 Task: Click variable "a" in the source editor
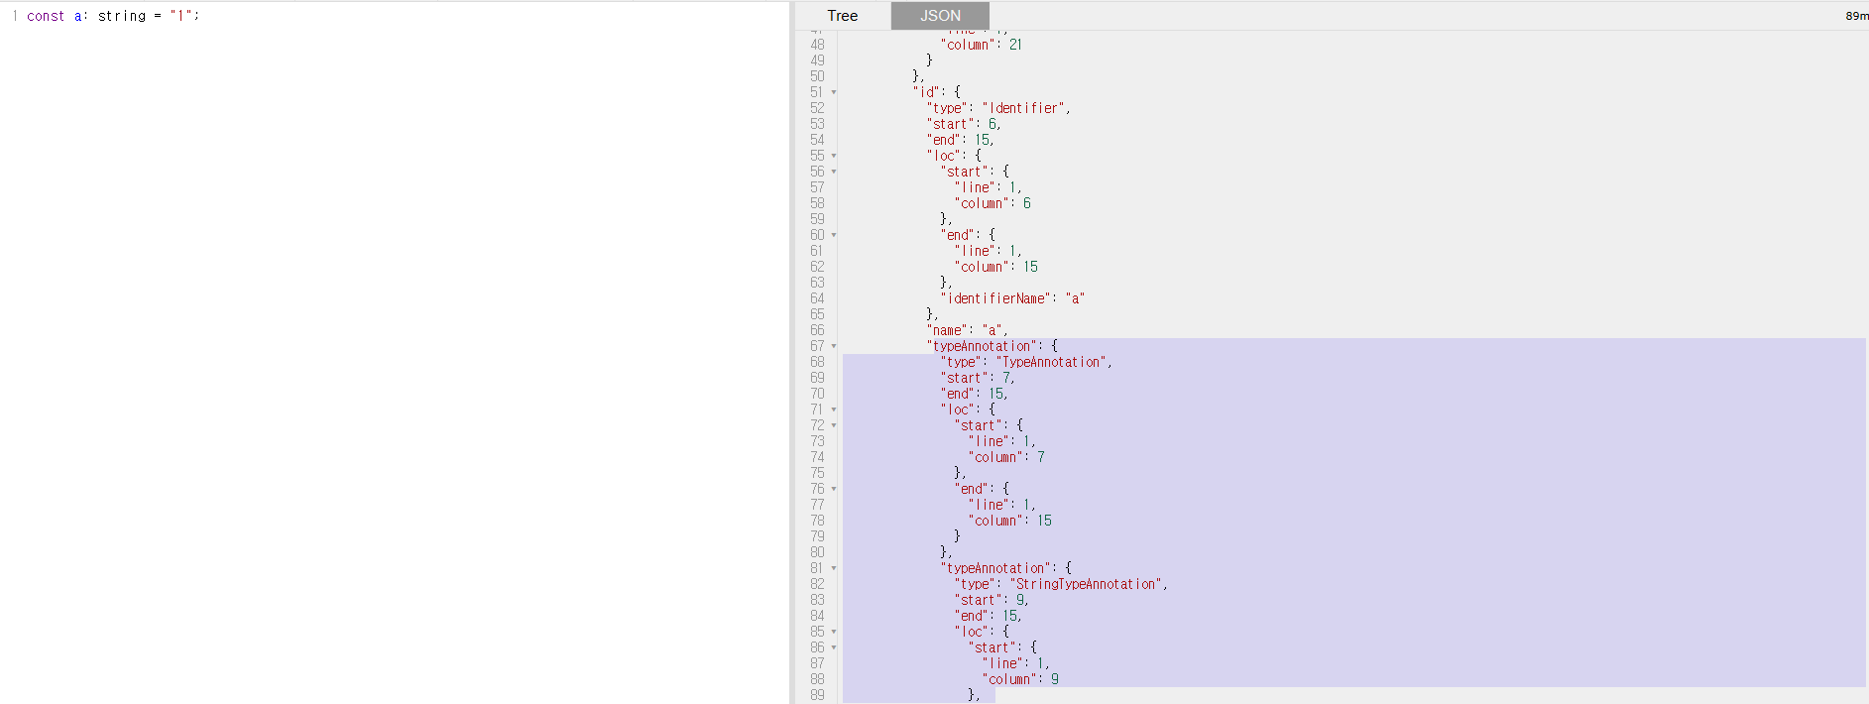click(78, 16)
